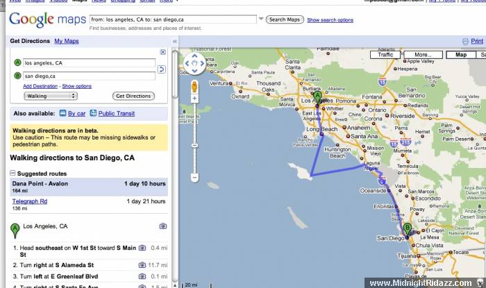This screenshot has height=288, width=486.
Task: Open camera icon for step 3 E Greenleaf Blvd
Action: [142, 276]
